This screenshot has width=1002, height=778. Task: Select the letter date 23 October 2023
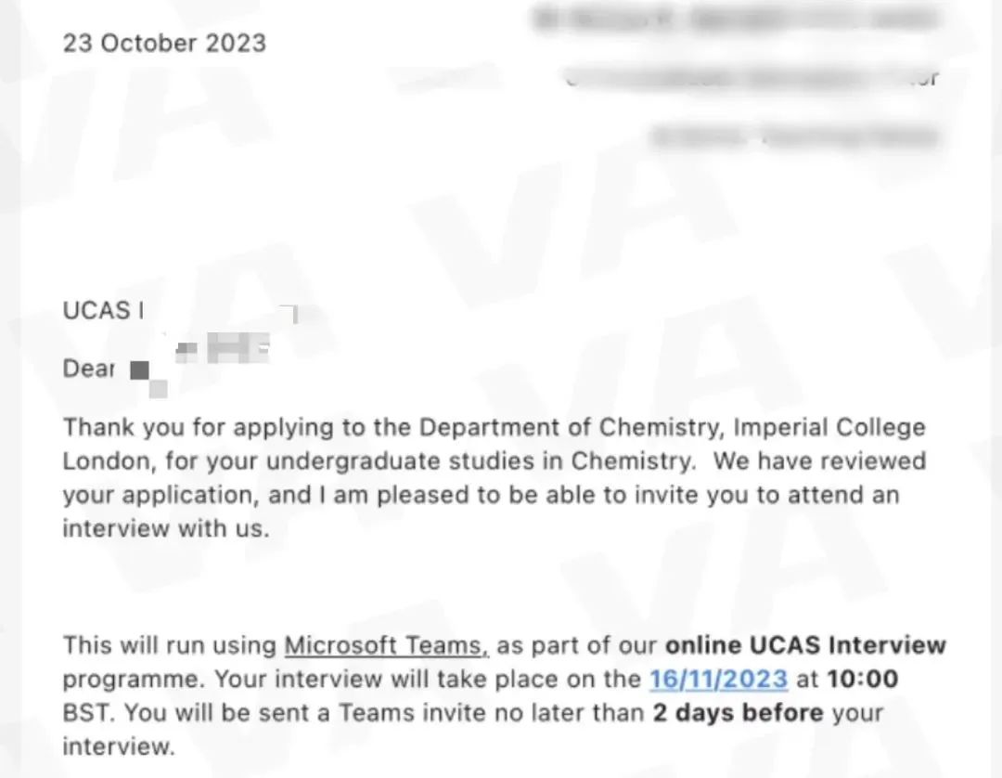coord(164,43)
